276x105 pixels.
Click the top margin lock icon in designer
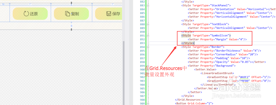pos(71,3)
